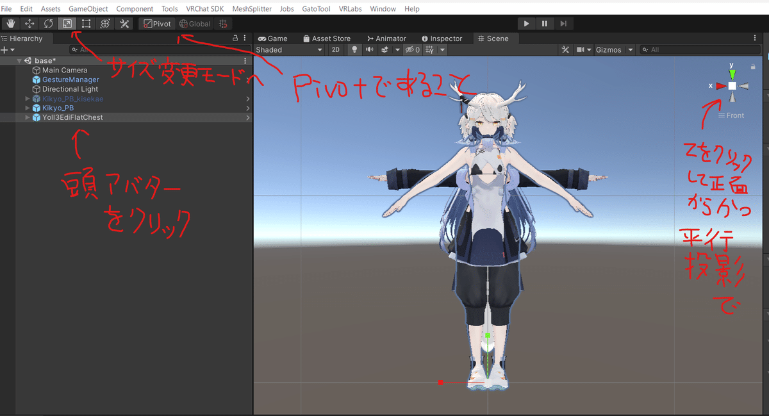Viewport: 769px width, 416px height.
Task: Expand the Kikyo_PB_kisekae object
Action: (28, 99)
